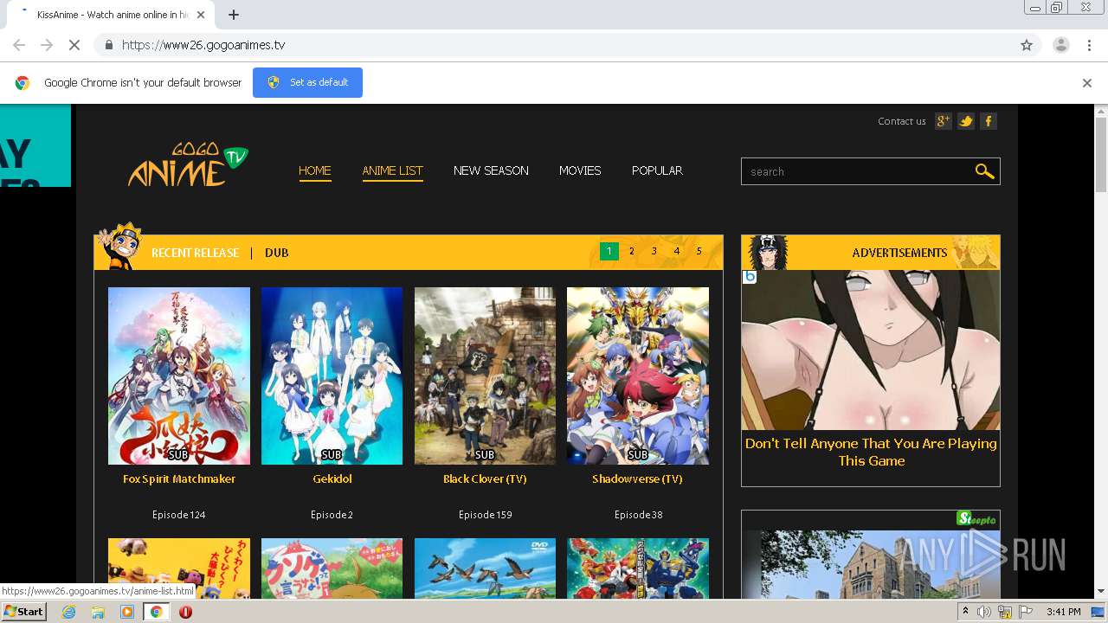The image size is (1108, 623).
Task: Open Gekidol title link
Action: pos(332,478)
